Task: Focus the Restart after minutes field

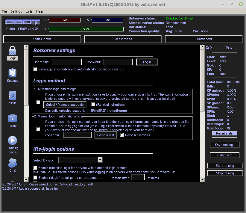Action: coord(138,177)
